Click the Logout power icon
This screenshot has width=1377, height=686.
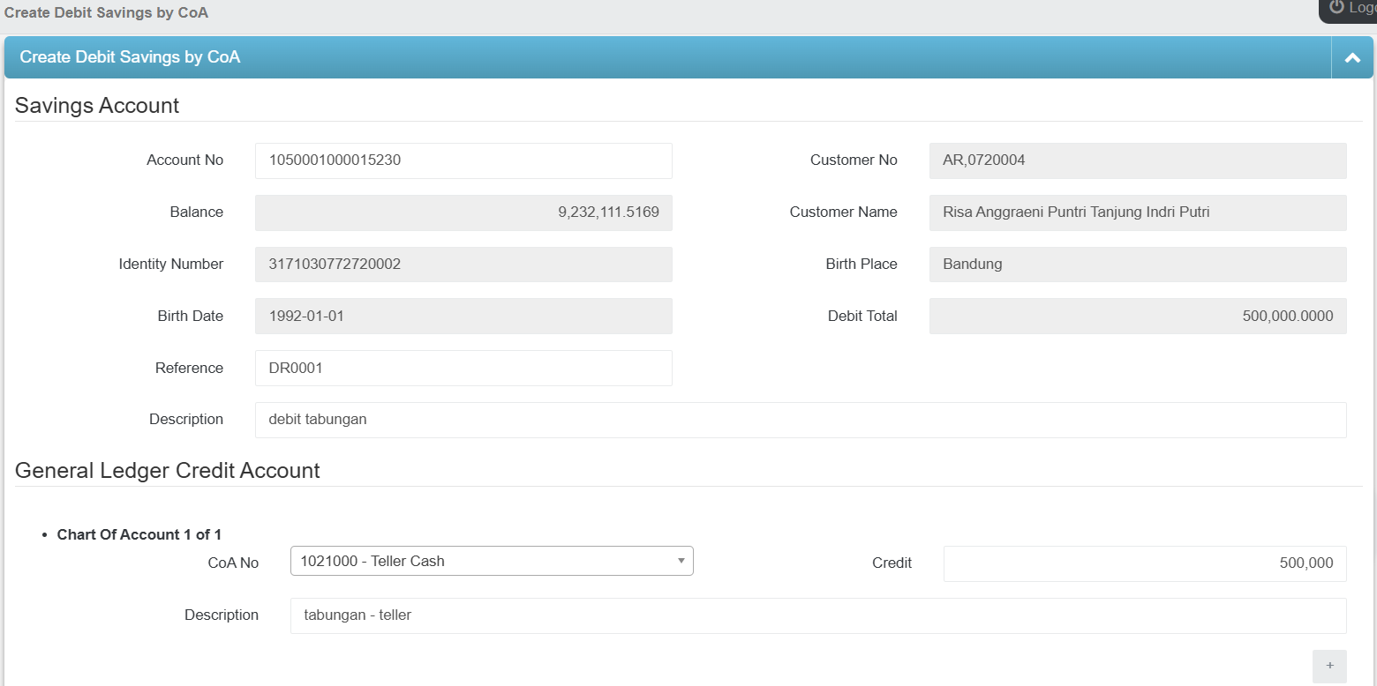[1337, 7]
